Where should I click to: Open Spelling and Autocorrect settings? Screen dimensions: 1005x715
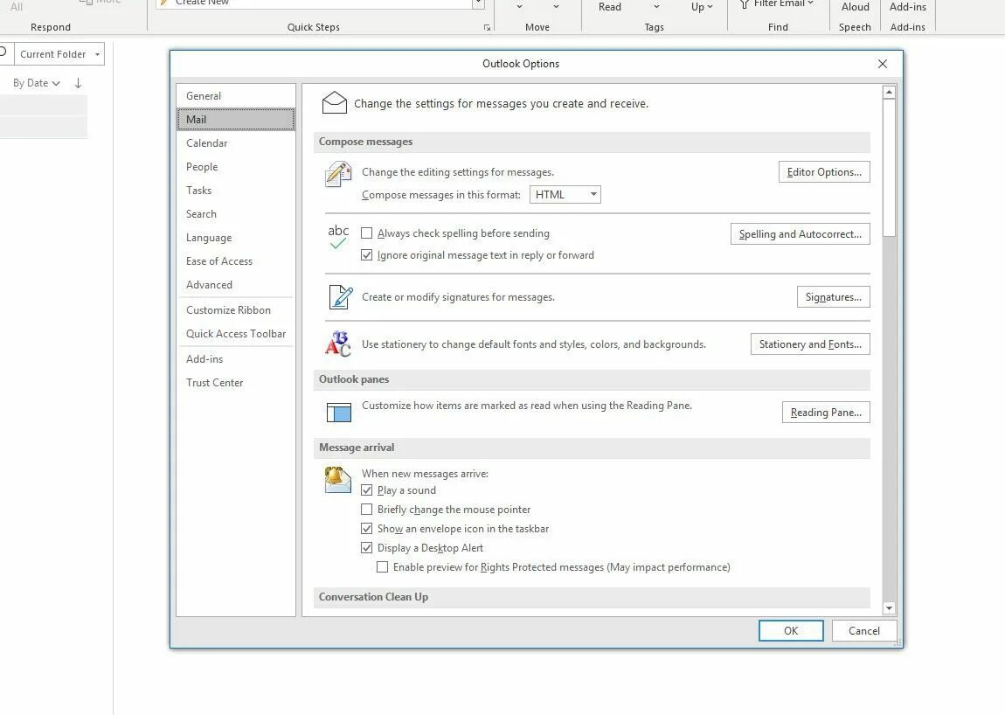pyautogui.click(x=801, y=235)
